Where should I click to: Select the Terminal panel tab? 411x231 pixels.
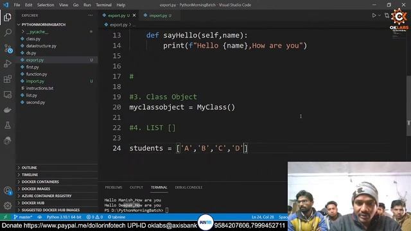159,187
